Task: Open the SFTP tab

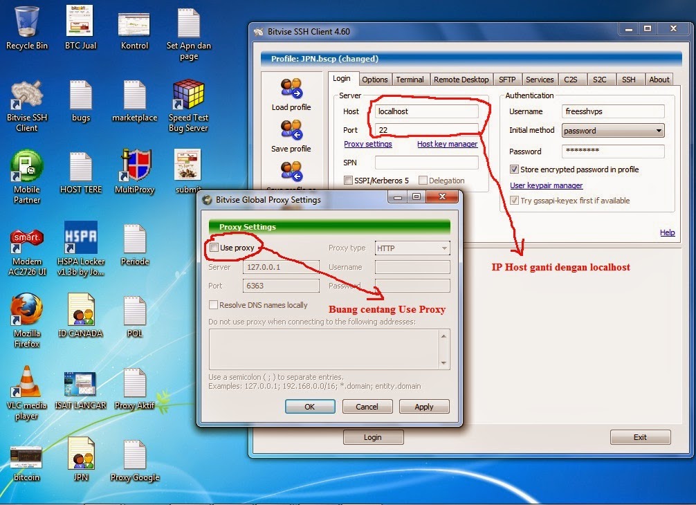Action: [507, 80]
